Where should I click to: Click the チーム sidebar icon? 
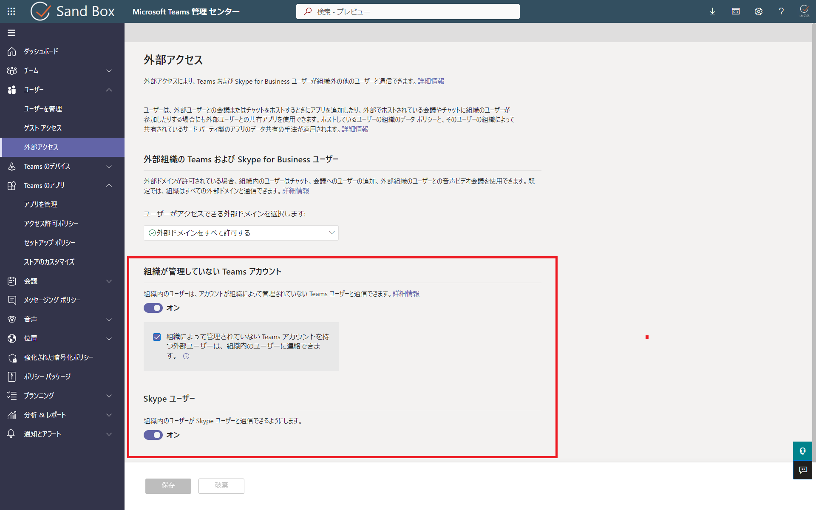coord(11,71)
